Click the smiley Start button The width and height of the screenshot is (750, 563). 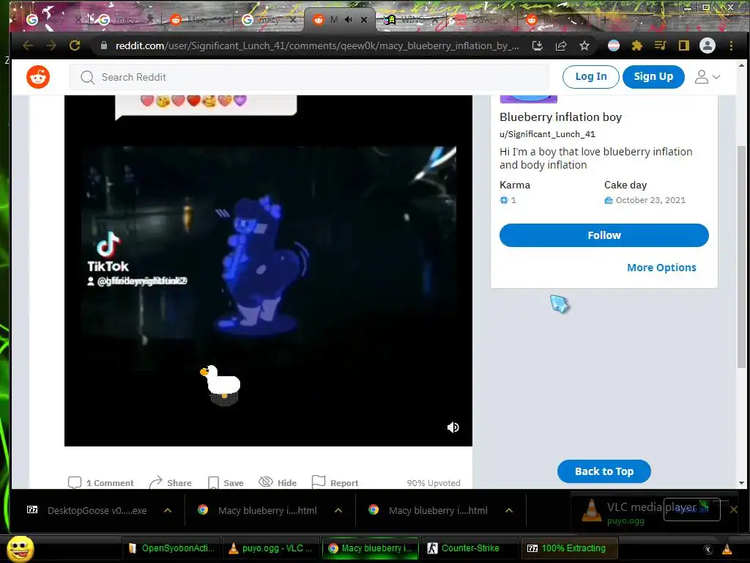(21, 548)
